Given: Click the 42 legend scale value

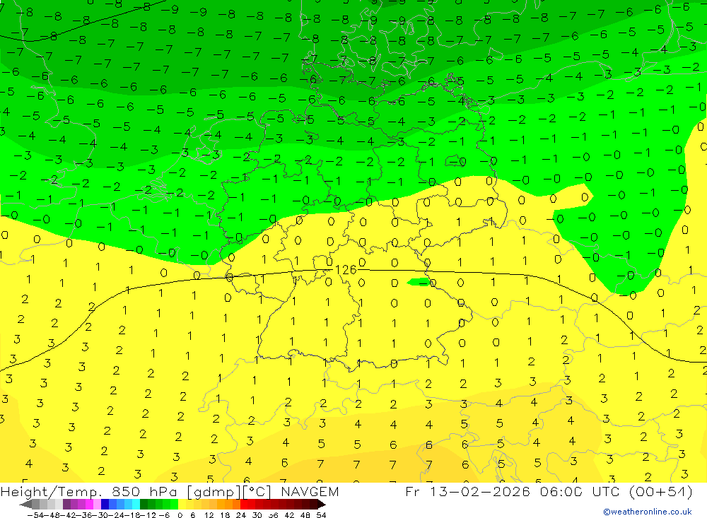Looking at the screenshot, I should [x=289, y=515].
